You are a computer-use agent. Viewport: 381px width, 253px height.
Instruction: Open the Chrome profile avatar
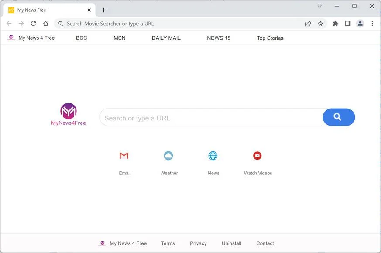[x=360, y=24]
